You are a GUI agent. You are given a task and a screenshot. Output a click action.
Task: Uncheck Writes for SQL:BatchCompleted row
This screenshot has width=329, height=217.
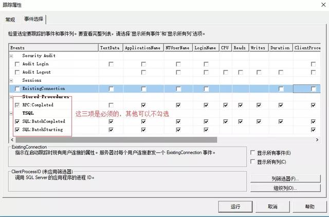coord(259,121)
